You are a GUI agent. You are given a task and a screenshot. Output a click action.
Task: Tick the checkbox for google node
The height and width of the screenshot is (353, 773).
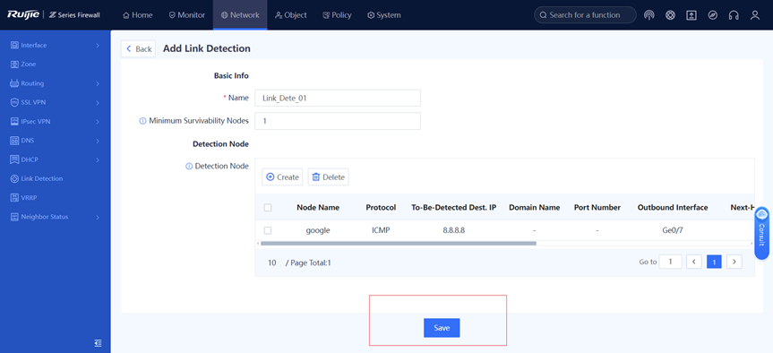[x=268, y=230]
